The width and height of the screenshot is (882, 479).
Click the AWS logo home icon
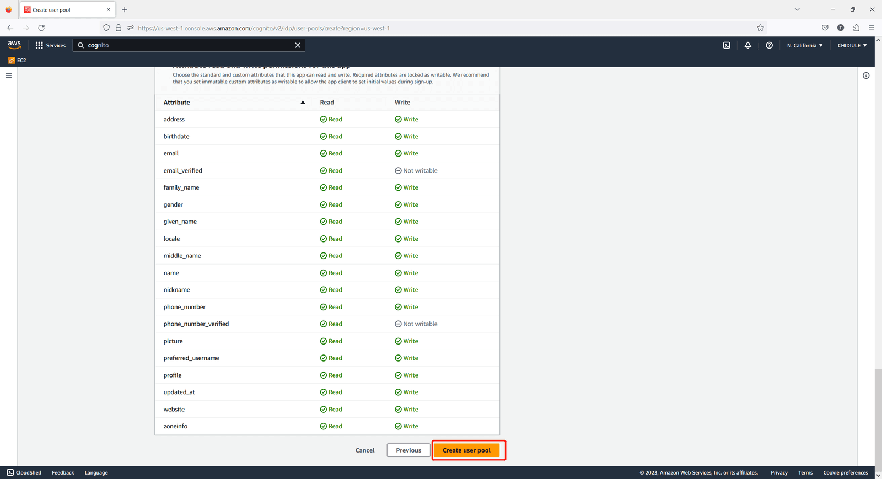(14, 45)
